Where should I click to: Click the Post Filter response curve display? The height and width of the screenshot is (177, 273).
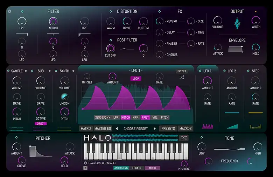[x=127, y=49]
